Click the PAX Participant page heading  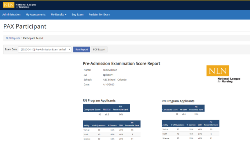(x=25, y=26)
